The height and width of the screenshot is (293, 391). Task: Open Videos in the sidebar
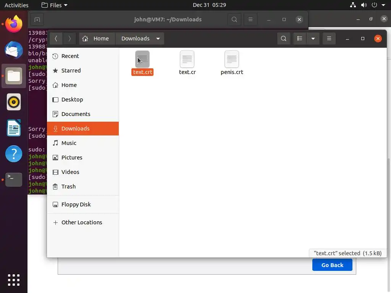tap(83, 172)
